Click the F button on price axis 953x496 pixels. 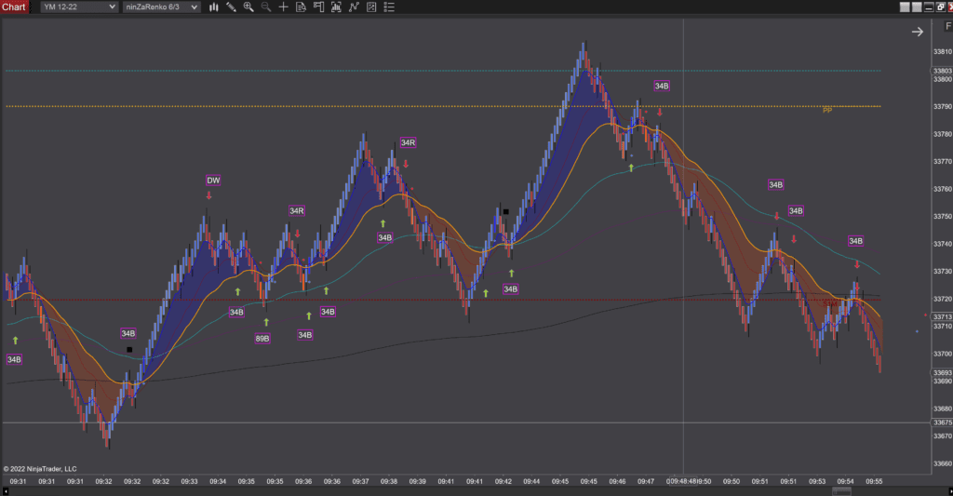948,27
